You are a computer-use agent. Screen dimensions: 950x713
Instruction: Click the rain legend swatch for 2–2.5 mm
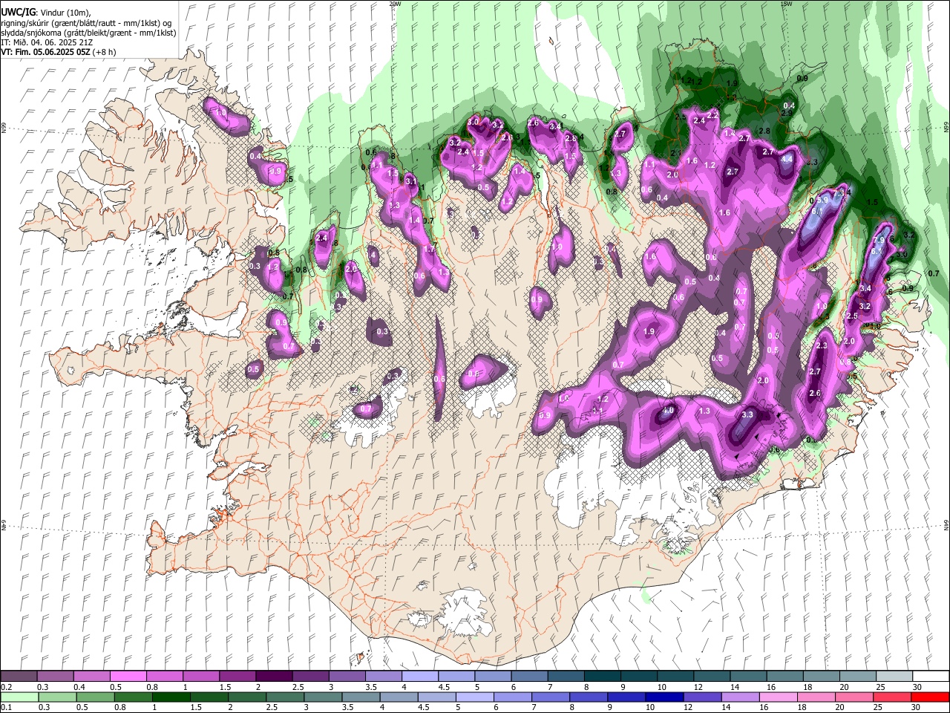tap(246, 697)
